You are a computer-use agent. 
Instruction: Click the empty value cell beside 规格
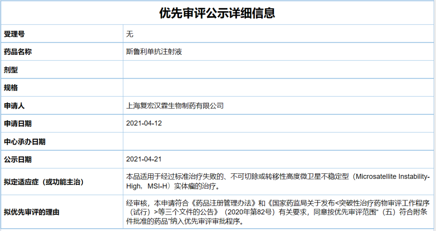coord(279,87)
